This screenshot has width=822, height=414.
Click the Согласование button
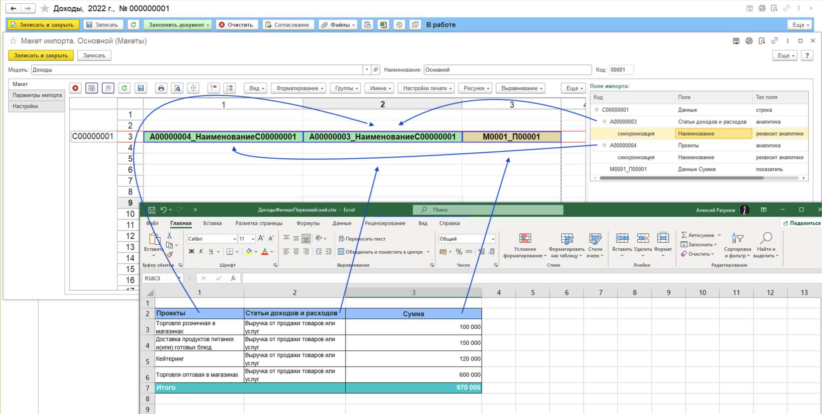point(288,25)
